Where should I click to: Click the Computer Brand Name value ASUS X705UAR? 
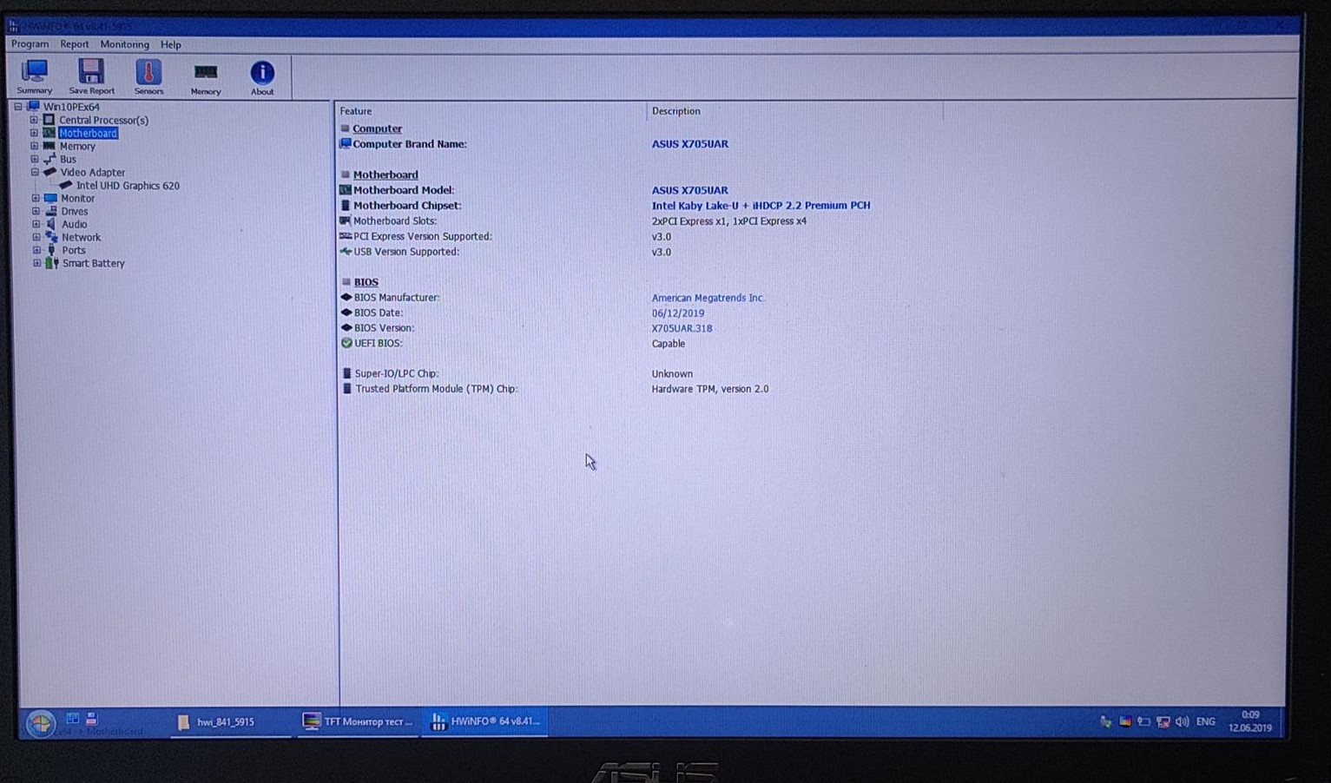690,144
